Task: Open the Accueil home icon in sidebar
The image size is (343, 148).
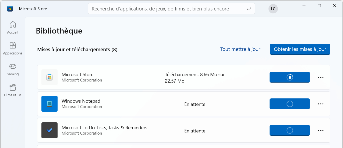Action: (x=13, y=24)
